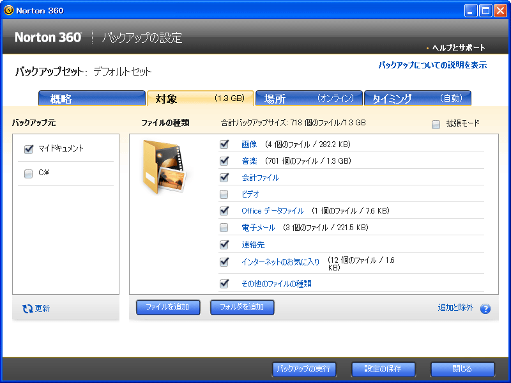
Task: Uncheck the 連絡先 checkbox
Action: pyautogui.click(x=224, y=244)
